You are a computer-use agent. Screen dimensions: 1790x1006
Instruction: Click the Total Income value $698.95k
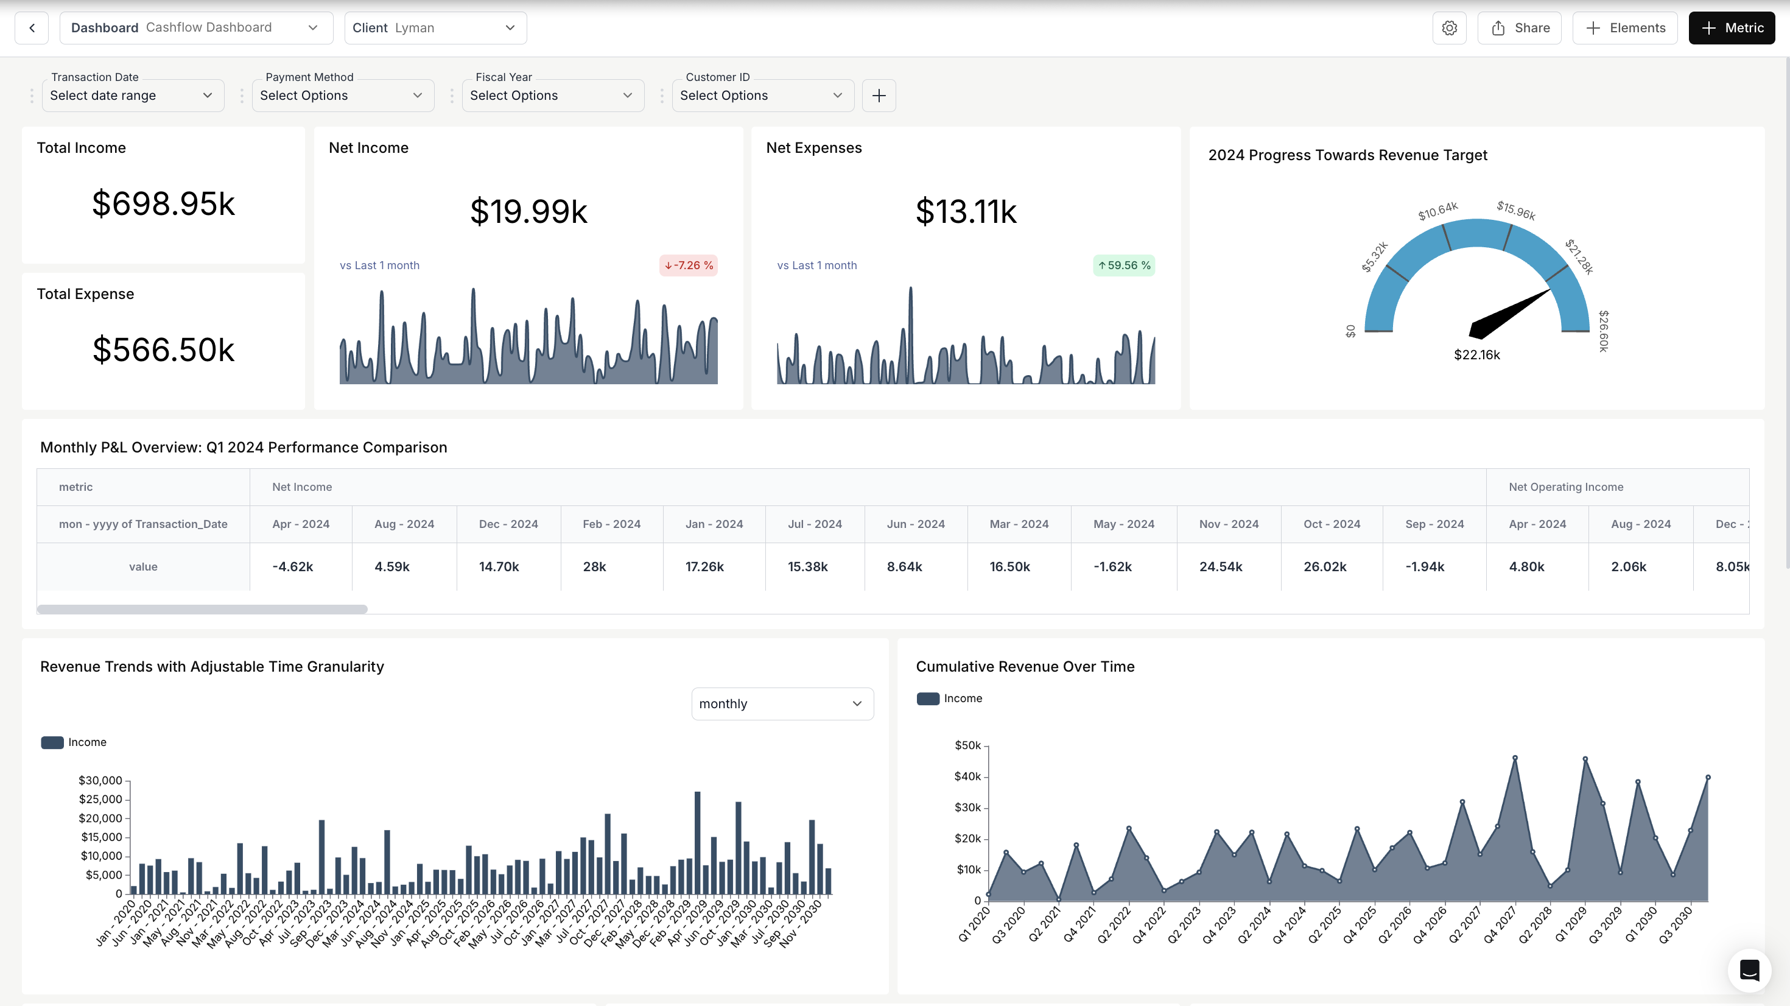tap(163, 204)
